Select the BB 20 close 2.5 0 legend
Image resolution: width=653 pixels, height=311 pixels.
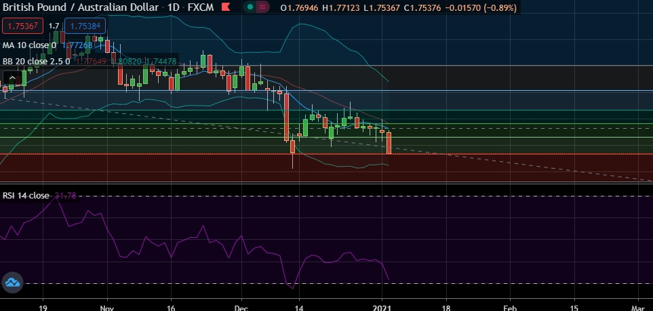pyautogui.click(x=36, y=62)
